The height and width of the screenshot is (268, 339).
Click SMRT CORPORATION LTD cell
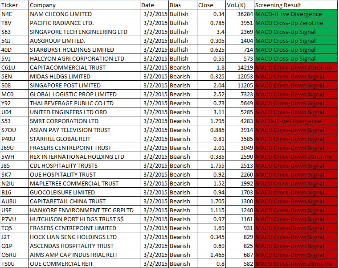tap(84, 121)
